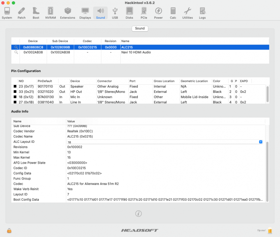Screen dimensions: 280x237
Task: Click the lock icon at bottom left
Action: (9, 231)
